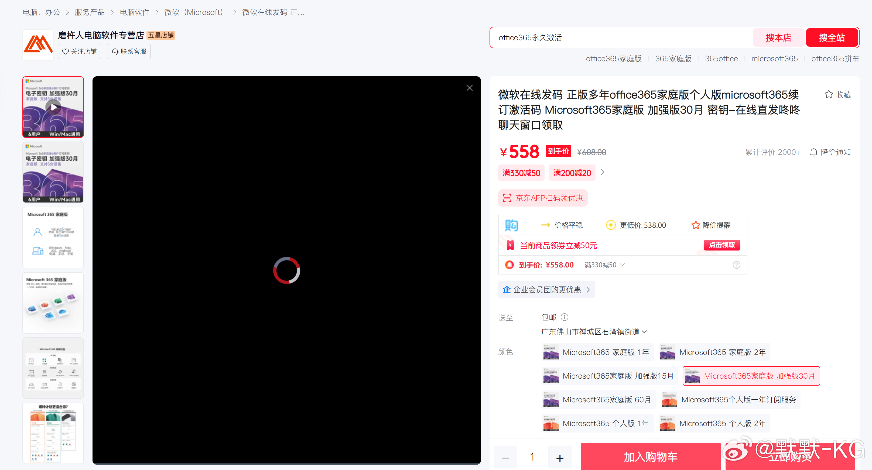This screenshot has width=872, height=470.
Task: Search the whole site with 搜全站
Action: tap(832, 37)
